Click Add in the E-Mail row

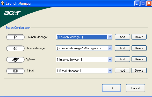click(122, 71)
